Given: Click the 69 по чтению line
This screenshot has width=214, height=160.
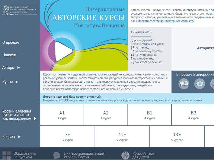Looking at the screenshot, I should 140,48.
